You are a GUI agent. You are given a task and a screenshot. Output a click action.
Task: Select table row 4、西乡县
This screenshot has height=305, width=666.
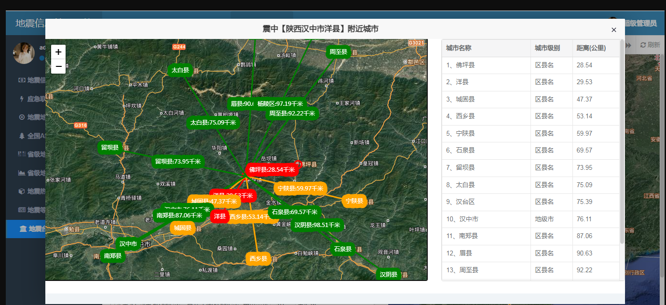[530, 116]
